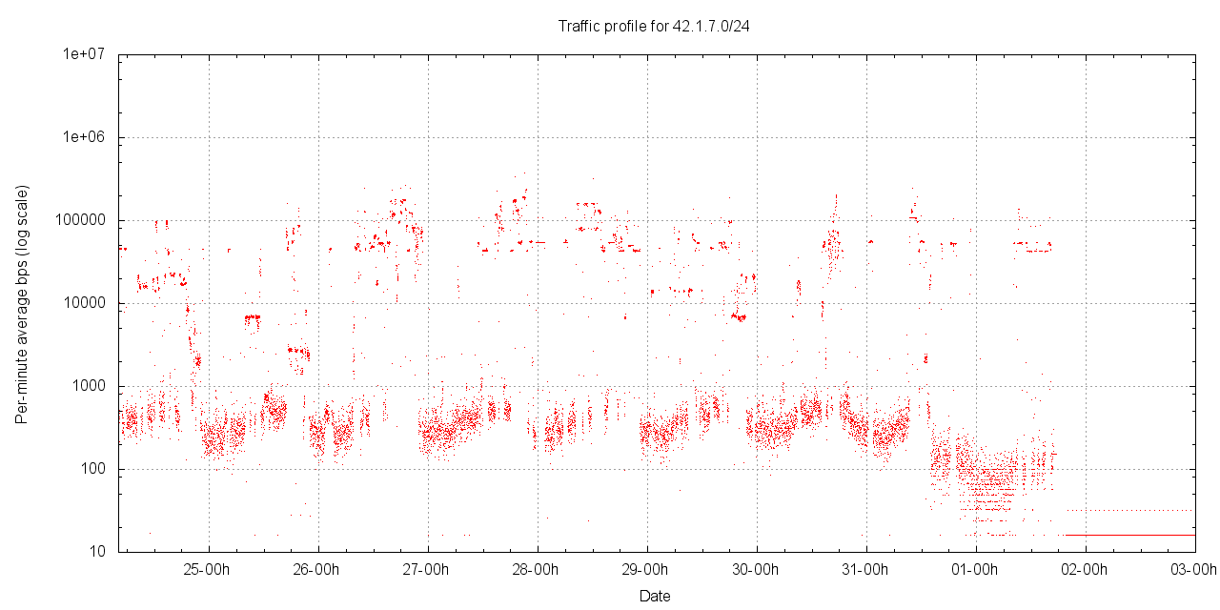Screen dimensions: 1220x610
Task: Select the 27-00h date tick label
Action: [426, 570]
